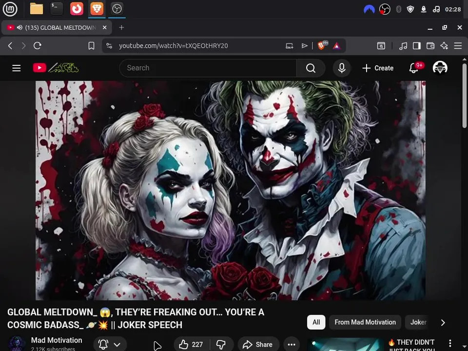This screenshot has height=351, width=468.
Task: Open the Mad Motivation channel avatar
Action: pos(17,344)
